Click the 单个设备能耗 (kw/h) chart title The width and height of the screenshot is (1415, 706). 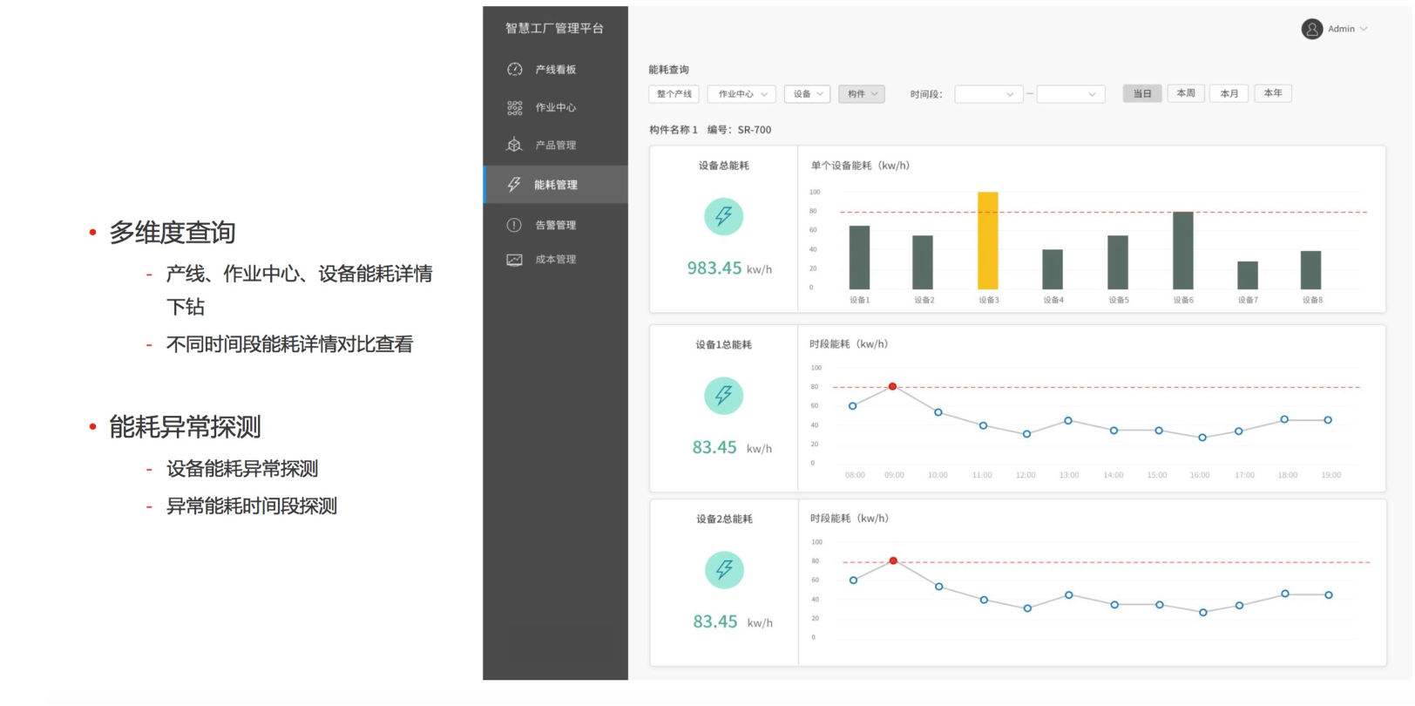[860, 166]
